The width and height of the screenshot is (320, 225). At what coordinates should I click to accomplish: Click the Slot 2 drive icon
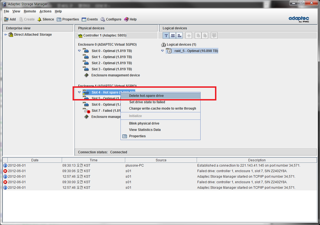click(86, 63)
